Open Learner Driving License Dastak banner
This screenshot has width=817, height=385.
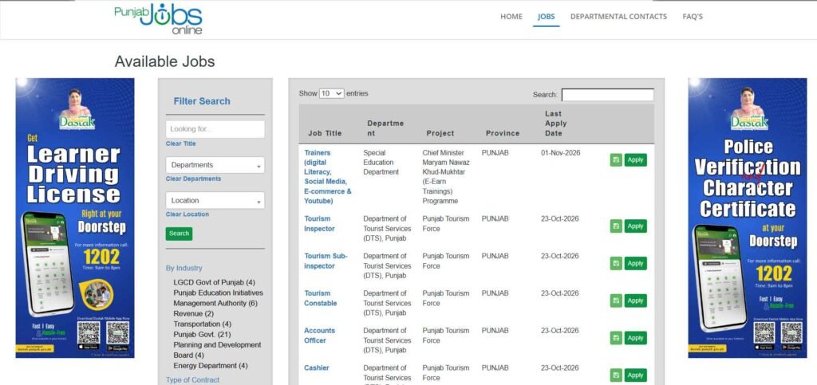(75, 218)
